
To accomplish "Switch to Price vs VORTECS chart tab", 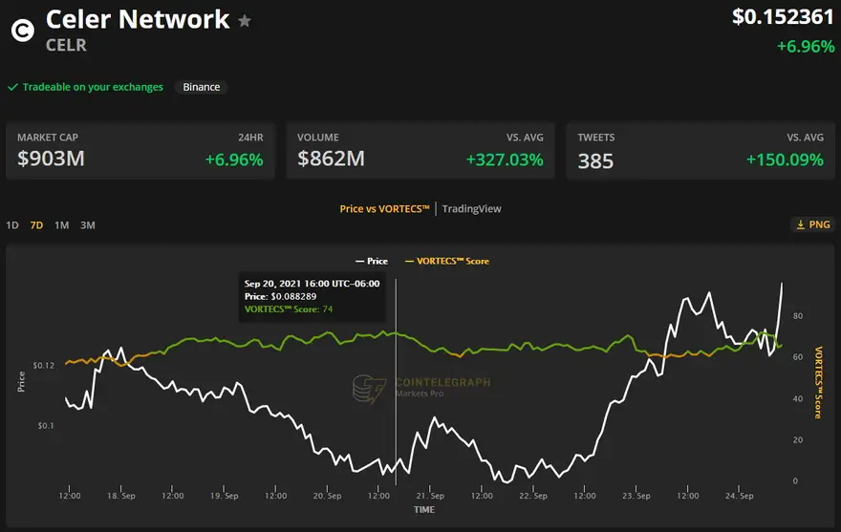I will pos(384,208).
